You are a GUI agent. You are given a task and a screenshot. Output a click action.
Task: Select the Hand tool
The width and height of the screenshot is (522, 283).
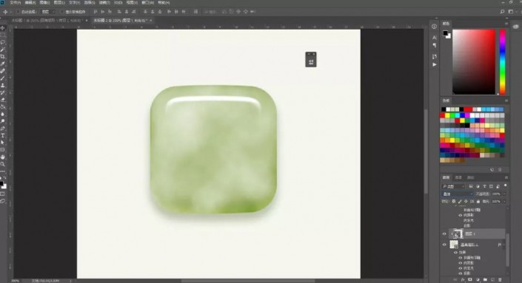tap(3, 157)
